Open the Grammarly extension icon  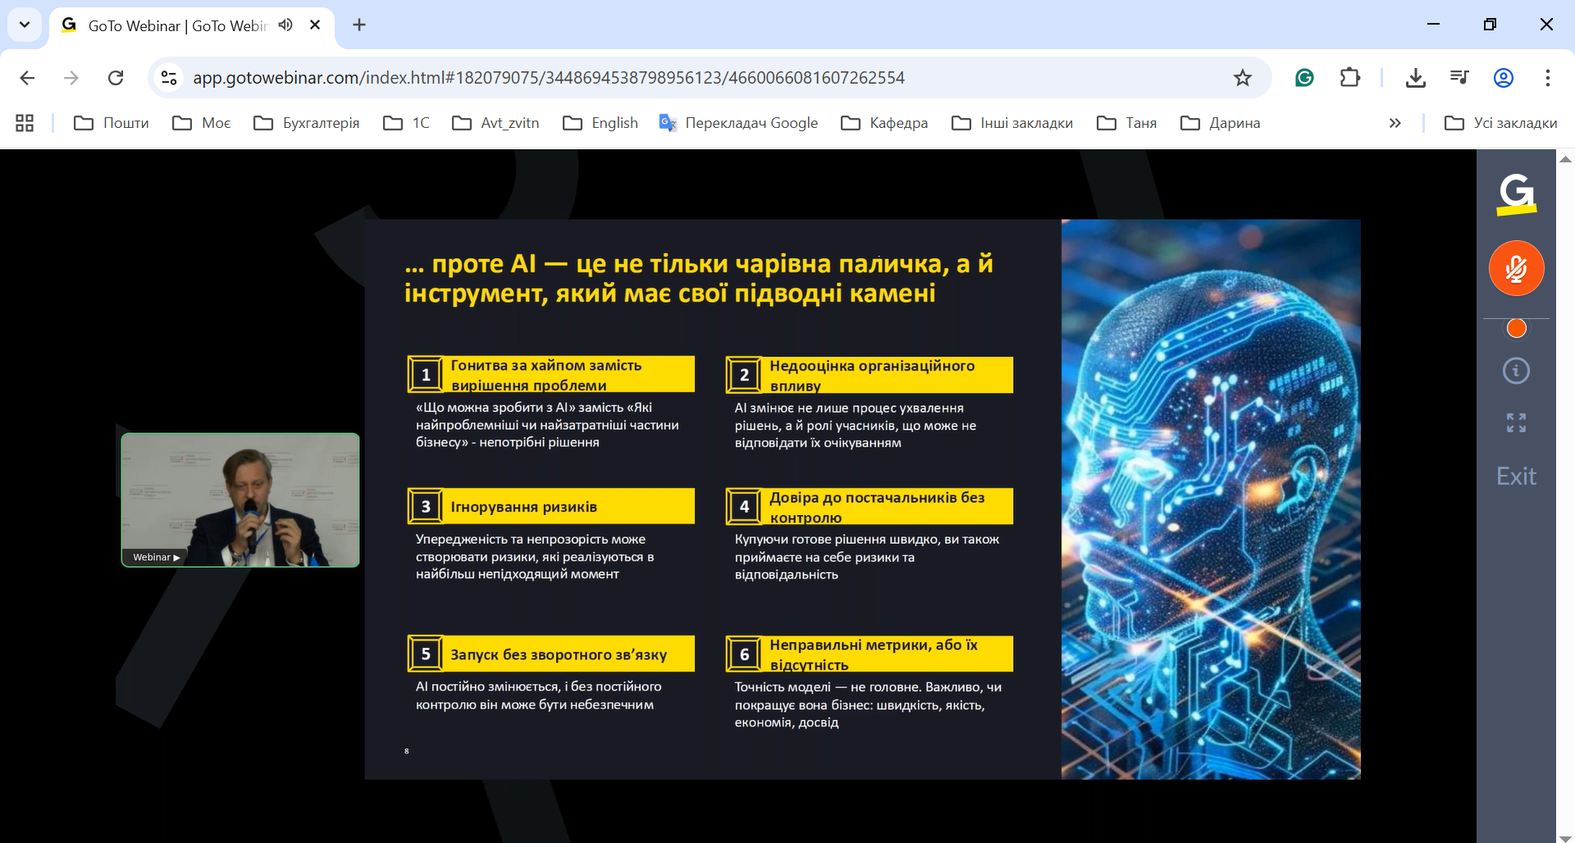[1304, 78]
